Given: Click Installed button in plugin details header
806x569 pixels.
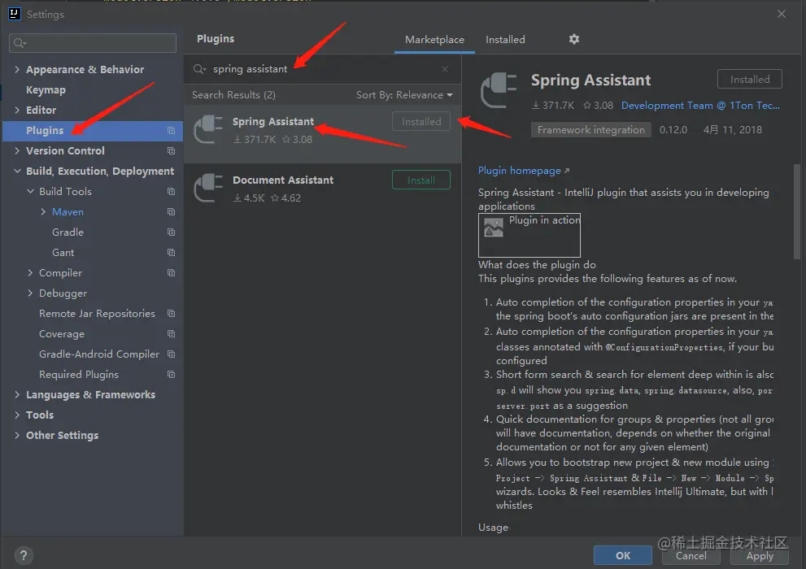Looking at the screenshot, I should pyautogui.click(x=749, y=79).
